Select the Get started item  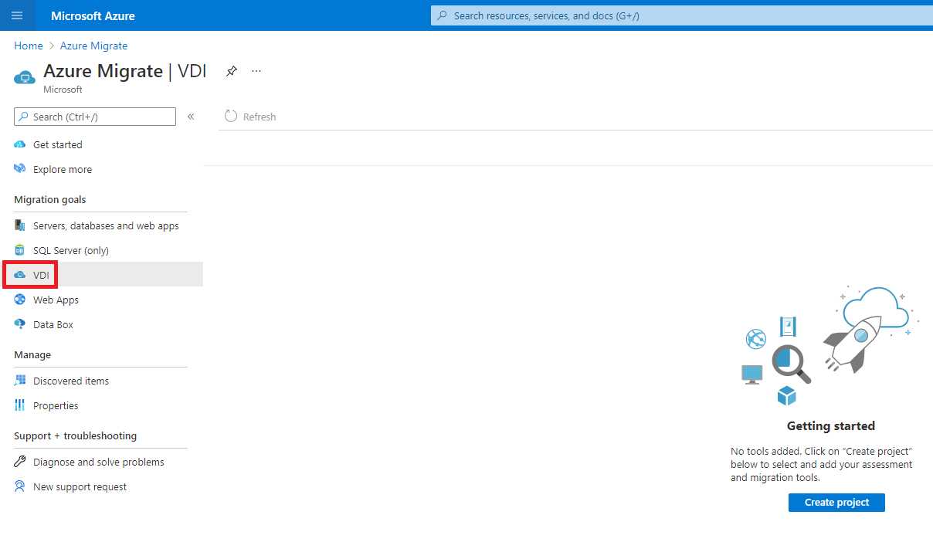[x=57, y=144]
